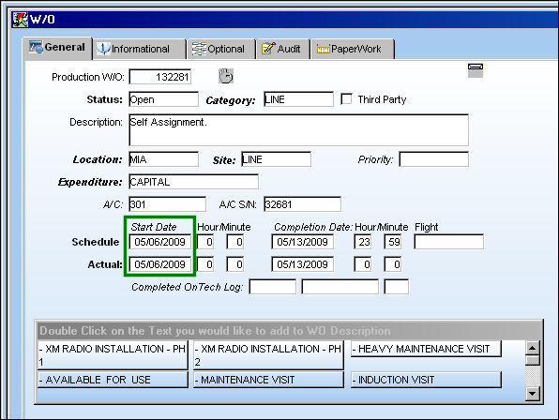This screenshot has height=420, width=559.
Task: Click the Schedule start Hour field
Action: 205,242
